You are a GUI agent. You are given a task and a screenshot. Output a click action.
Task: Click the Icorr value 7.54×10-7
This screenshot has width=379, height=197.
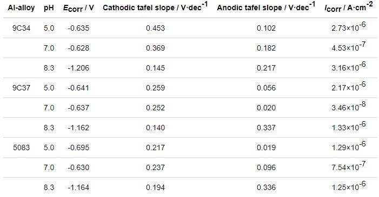point(349,166)
